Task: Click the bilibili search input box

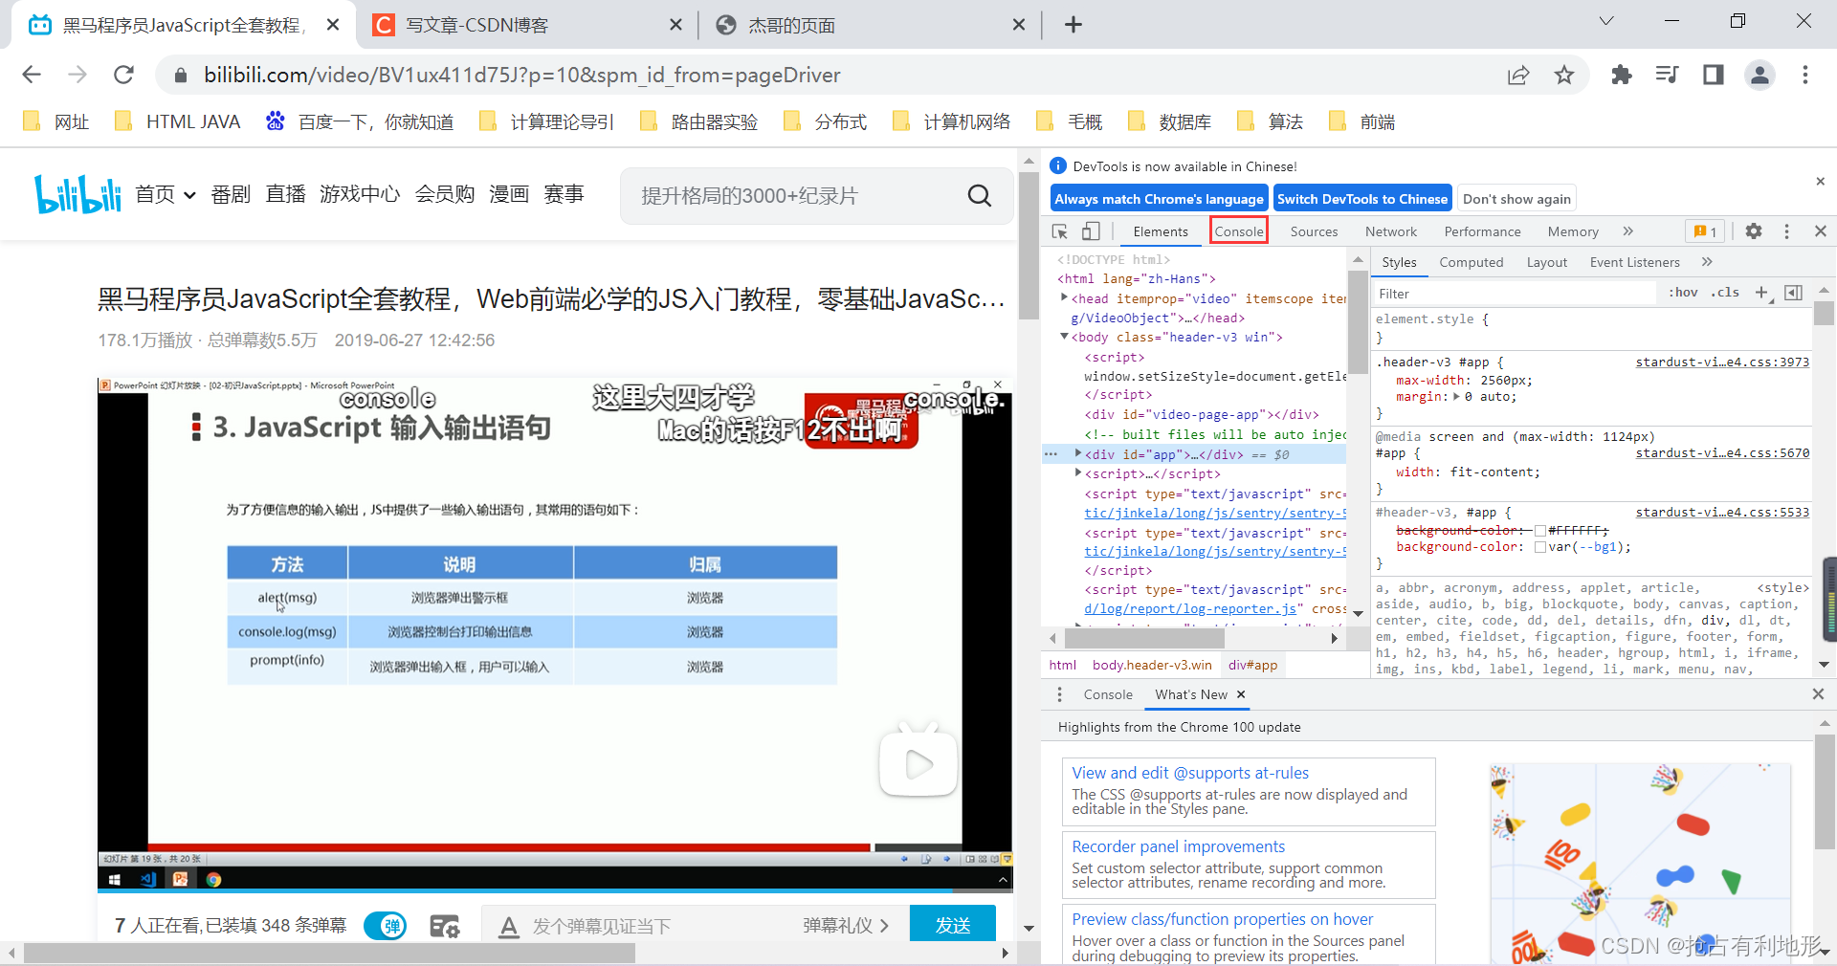Action: (x=794, y=195)
